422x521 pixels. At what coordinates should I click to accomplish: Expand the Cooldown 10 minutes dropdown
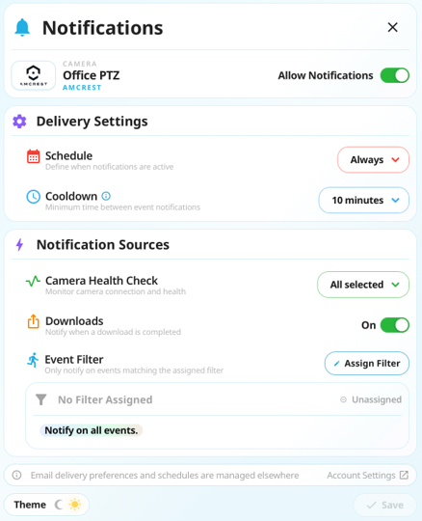pyautogui.click(x=364, y=200)
